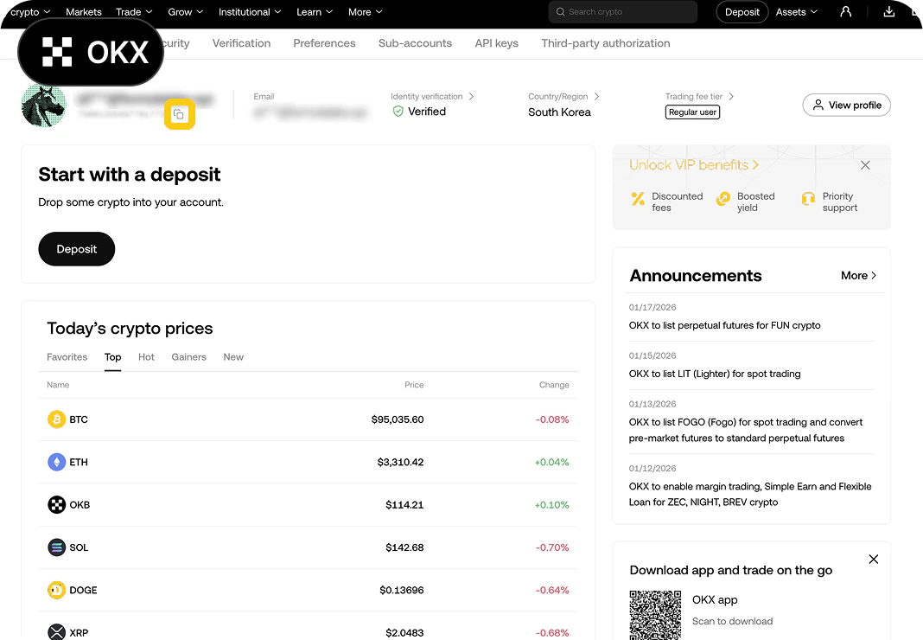923x640 pixels.
Task: Click the OKB coin icon
Action: (56, 505)
